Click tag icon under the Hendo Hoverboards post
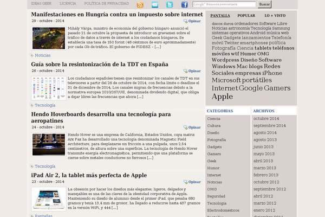Screen dimensions: 325x217 (x=32, y=167)
